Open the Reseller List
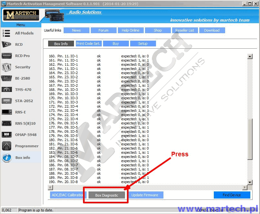The height and width of the screenshot is (214, 260). click(x=185, y=30)
